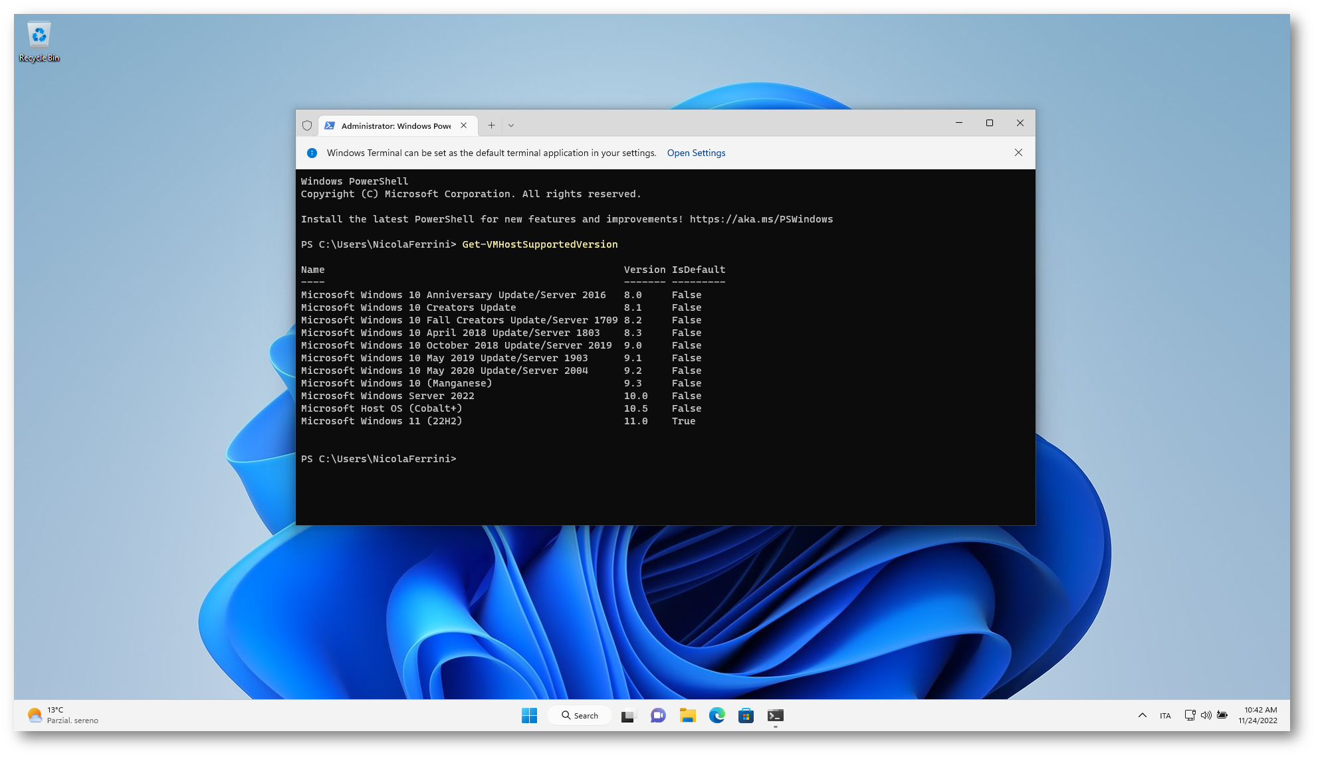Click the Version column header
This screenshot has height=759, width=1318.
(644, 270)
